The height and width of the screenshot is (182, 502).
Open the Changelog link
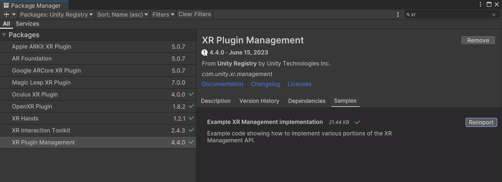coord(265,84)
